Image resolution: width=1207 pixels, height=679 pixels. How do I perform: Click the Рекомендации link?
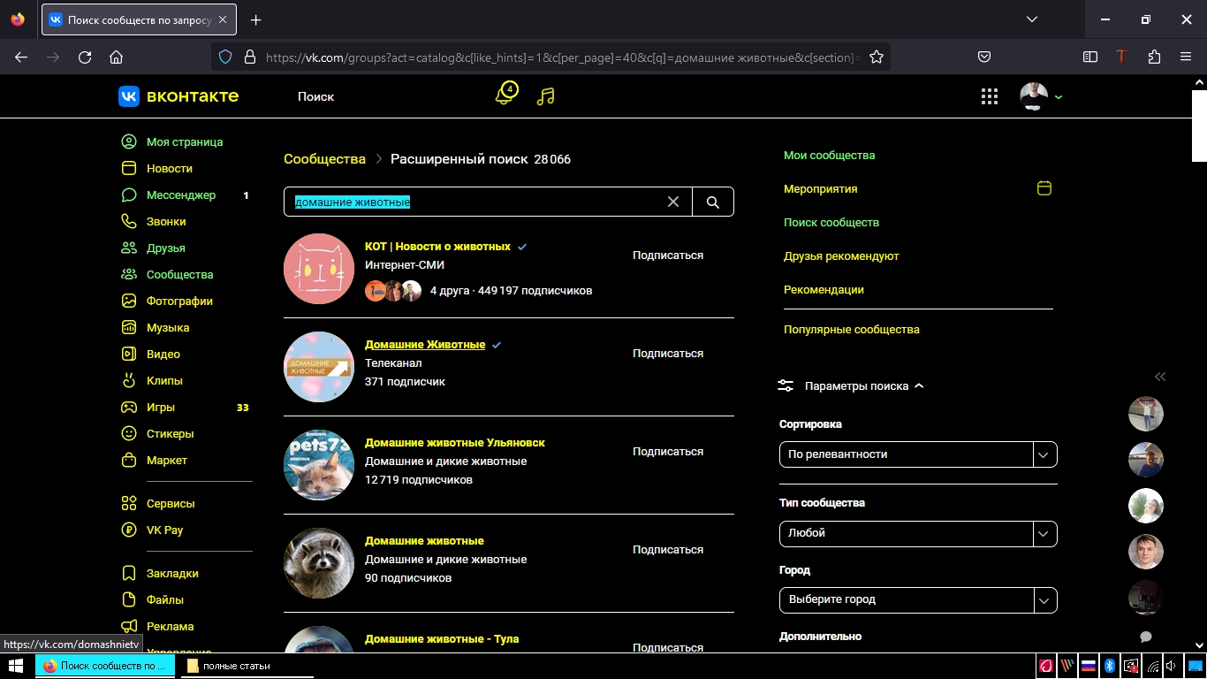click(824, 289)
